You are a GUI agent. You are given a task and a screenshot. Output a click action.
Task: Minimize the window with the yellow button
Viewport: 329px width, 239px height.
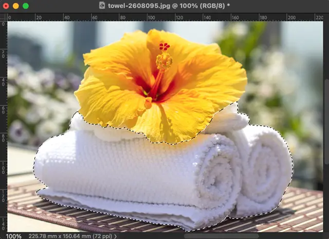tap(15, 6)
